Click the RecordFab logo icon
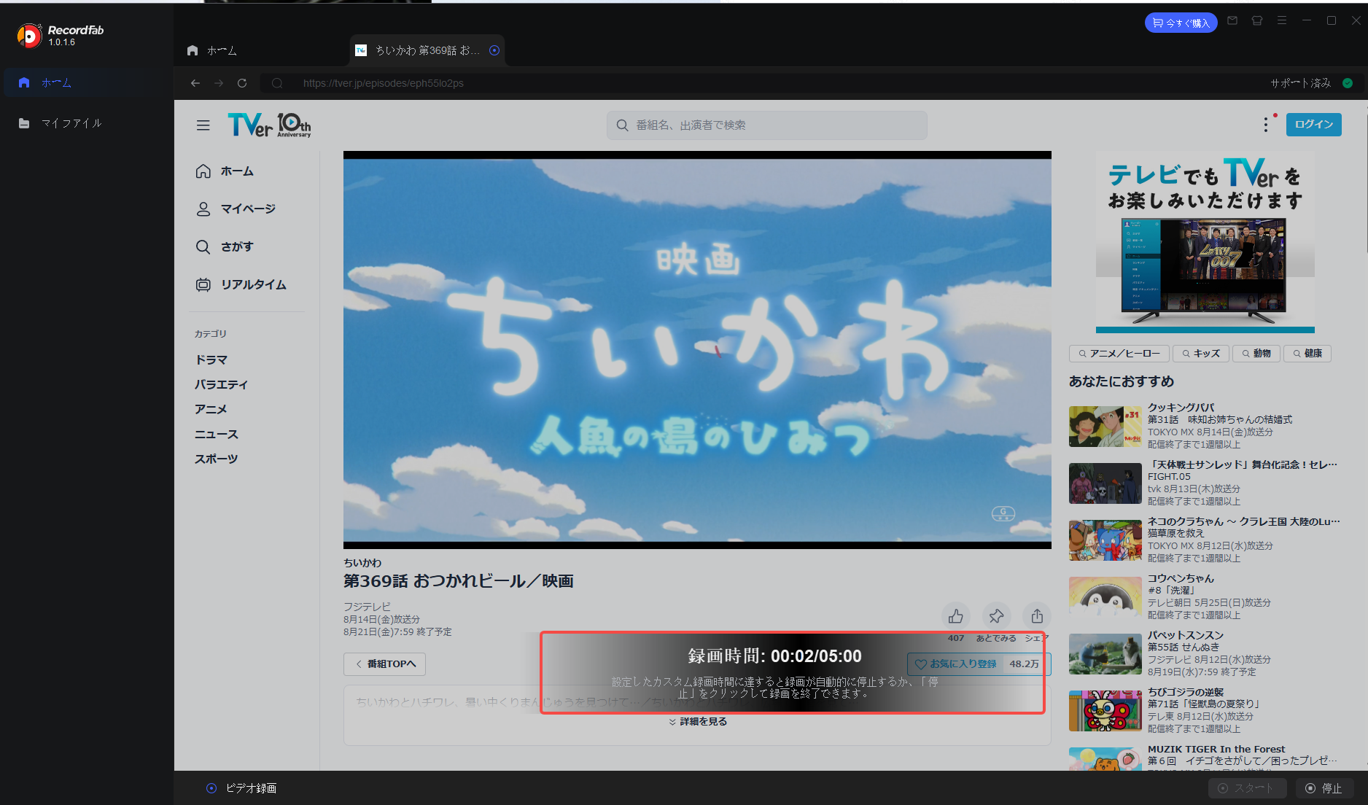This screenshot has width=1368, height=805. (28, 35)
